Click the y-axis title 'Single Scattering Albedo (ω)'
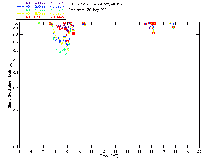This screenshot has height=164, width=205. (x=10, y=85)
